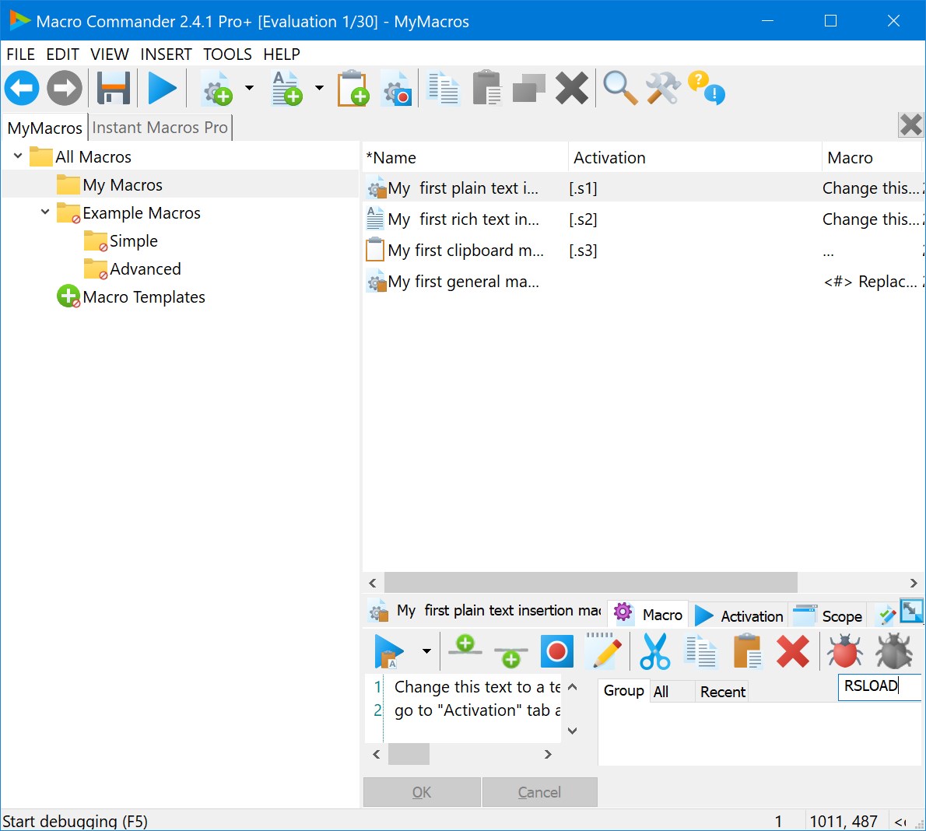Image resolution: width=926 pixels, height=831 pixels.
Task: Add a new text macro via A-plus icon
Action: [287, 88]
